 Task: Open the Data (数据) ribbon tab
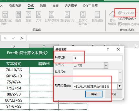43,6
